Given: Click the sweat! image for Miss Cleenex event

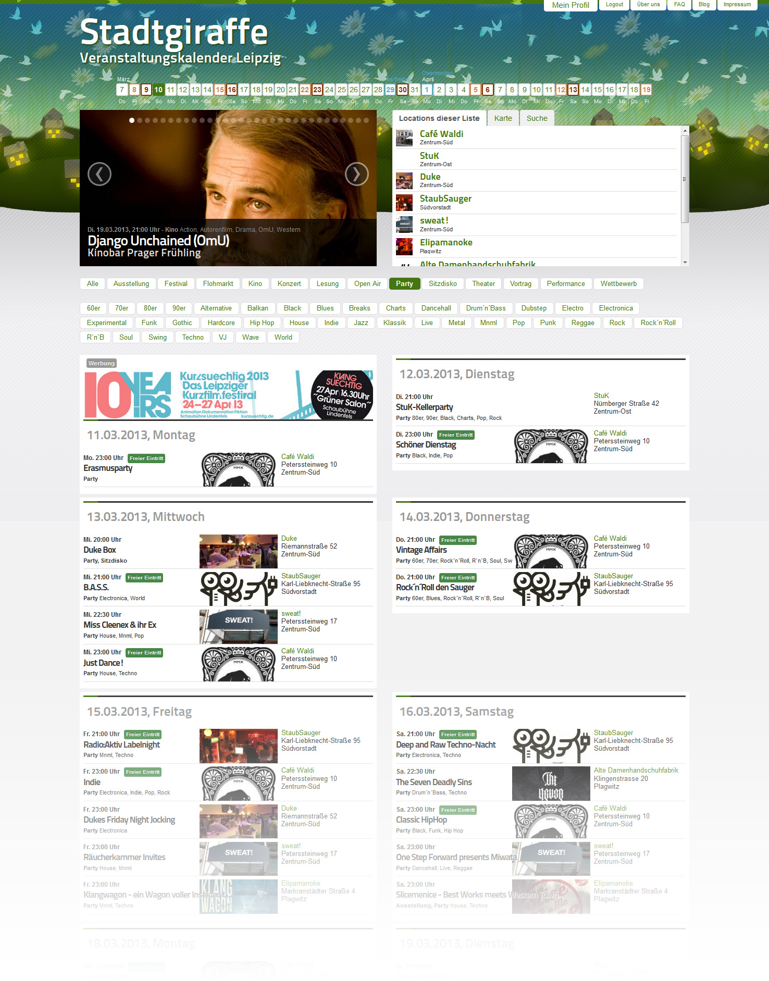Looking at the screenshot, I should (x=238, y=626).
